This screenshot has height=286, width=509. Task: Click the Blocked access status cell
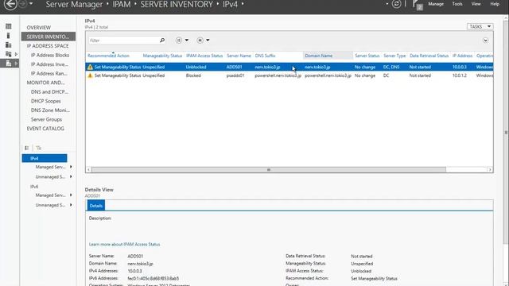tap(193, 75)
